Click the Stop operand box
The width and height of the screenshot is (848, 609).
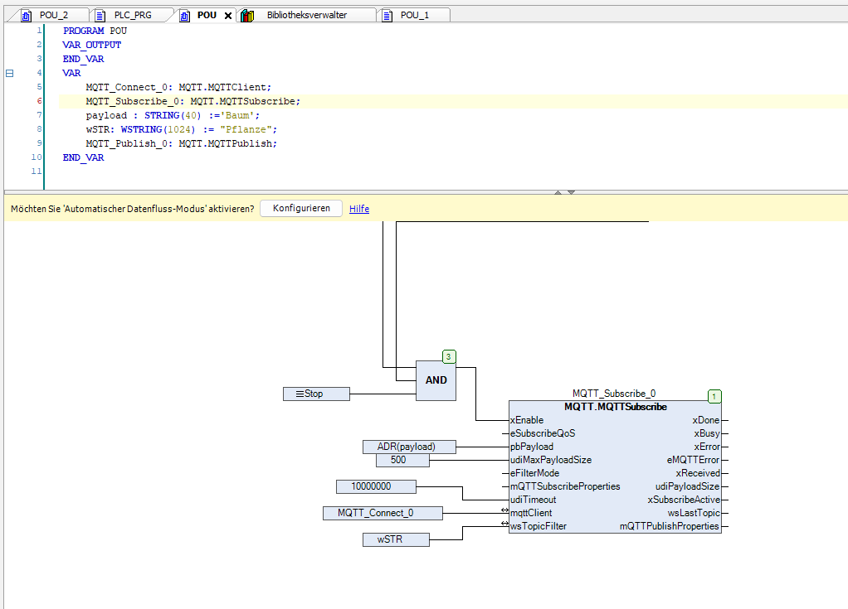(315, 394)
